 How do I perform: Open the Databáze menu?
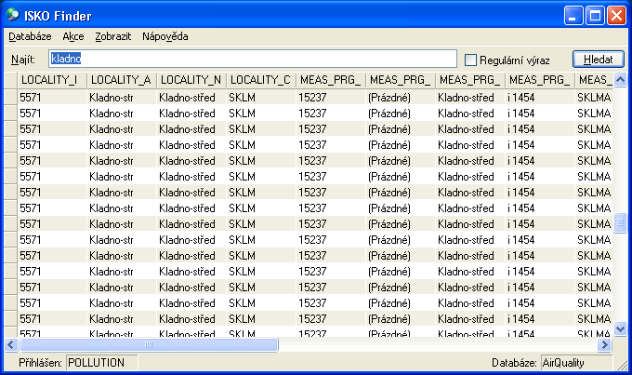click(30, 36)
